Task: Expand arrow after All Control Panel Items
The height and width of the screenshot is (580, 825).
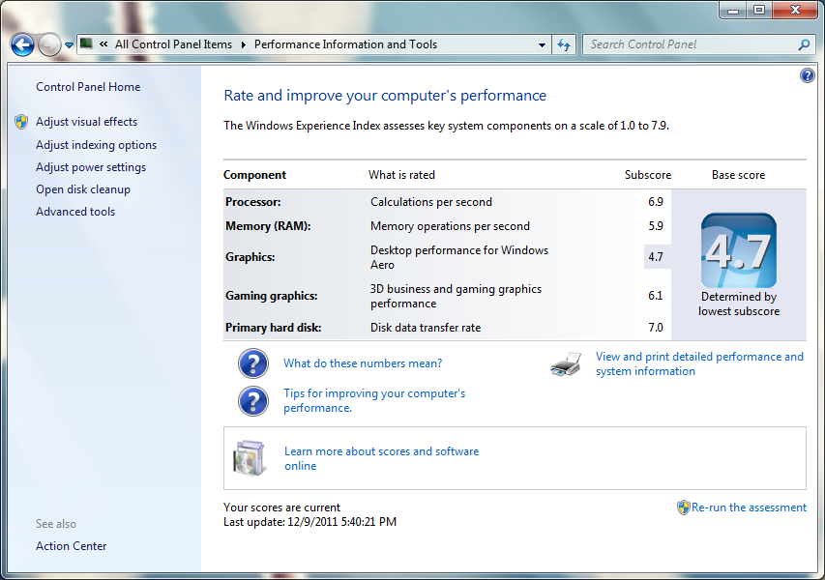Action: tap(243, 45)
